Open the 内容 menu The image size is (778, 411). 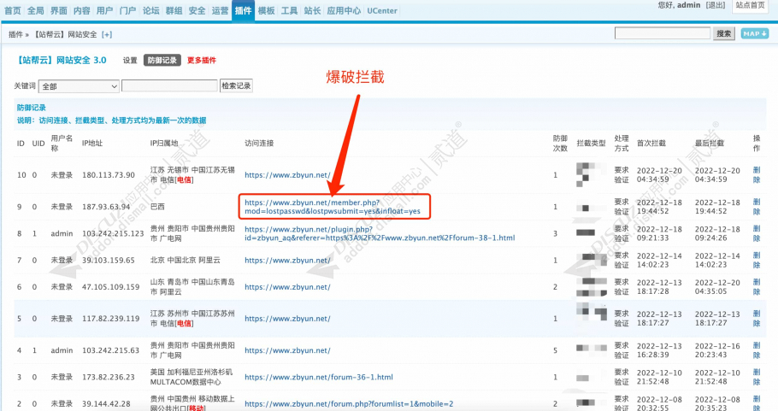coord(82,10)
